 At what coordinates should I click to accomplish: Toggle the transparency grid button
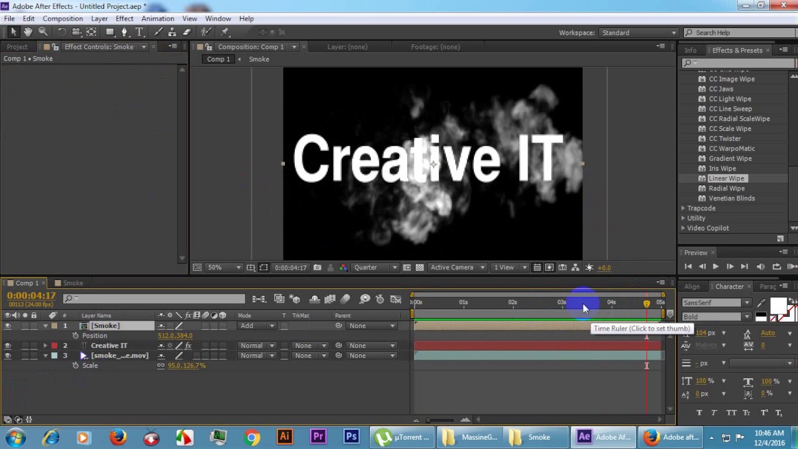420,268
